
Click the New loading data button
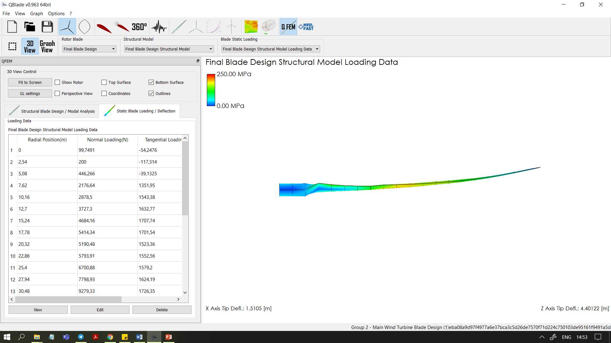[38, 310]
